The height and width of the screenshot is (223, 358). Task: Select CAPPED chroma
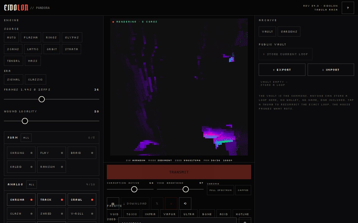point(243,190)
